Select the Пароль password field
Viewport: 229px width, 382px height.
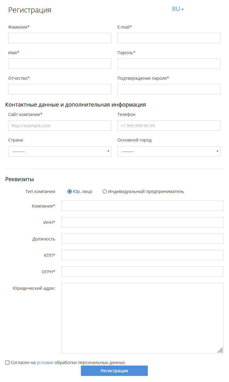tap(169, 64)
